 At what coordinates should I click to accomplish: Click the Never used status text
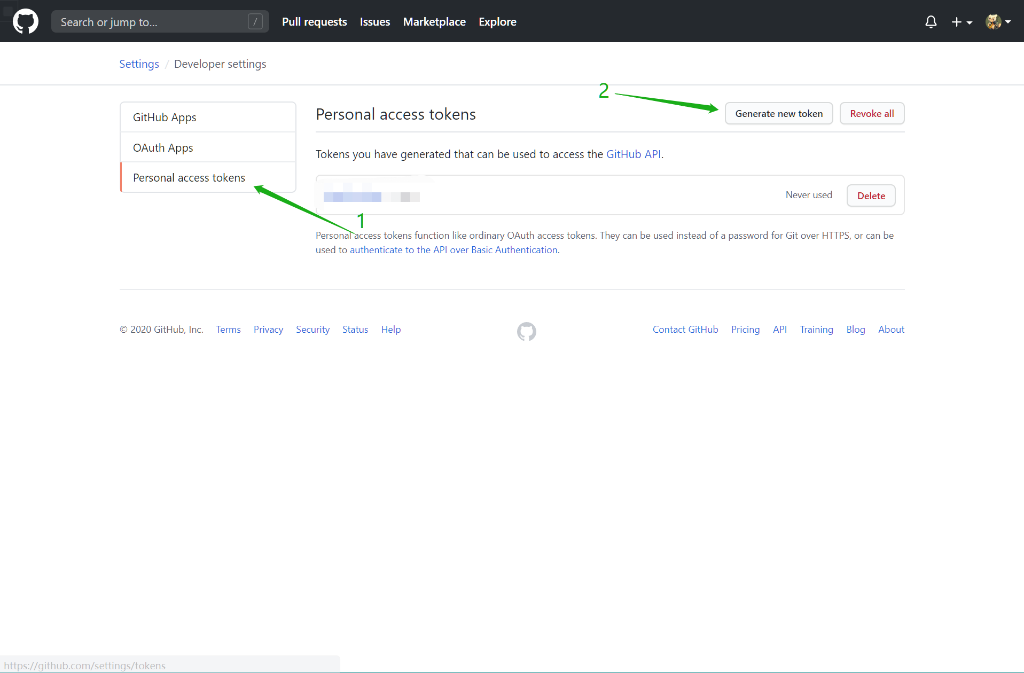(809, 195)
